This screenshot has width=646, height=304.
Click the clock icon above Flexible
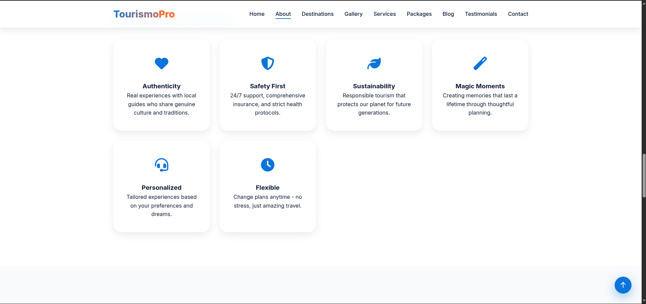[267, 165]
